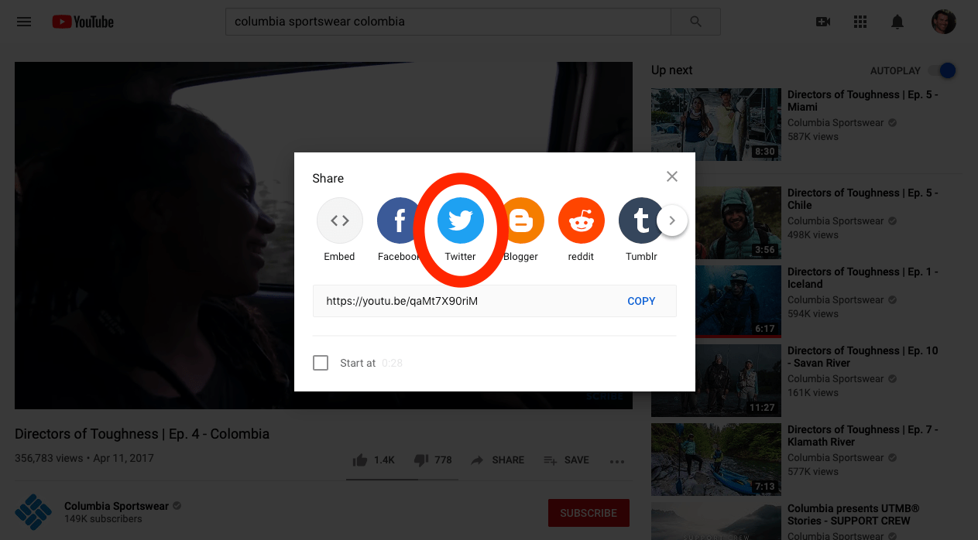Open the three-dot more actions menu

[x=617, y=461]
